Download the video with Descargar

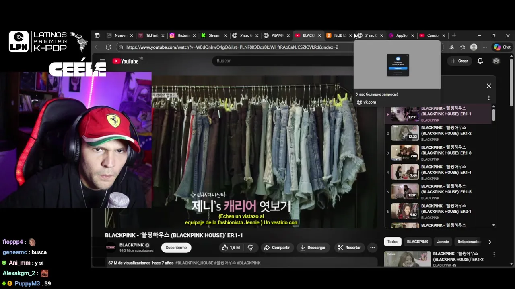[x=313, y=248]
